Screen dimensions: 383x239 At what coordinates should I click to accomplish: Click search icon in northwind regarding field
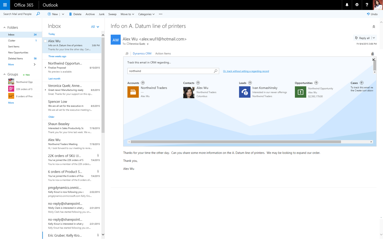(x=216, y=71)
